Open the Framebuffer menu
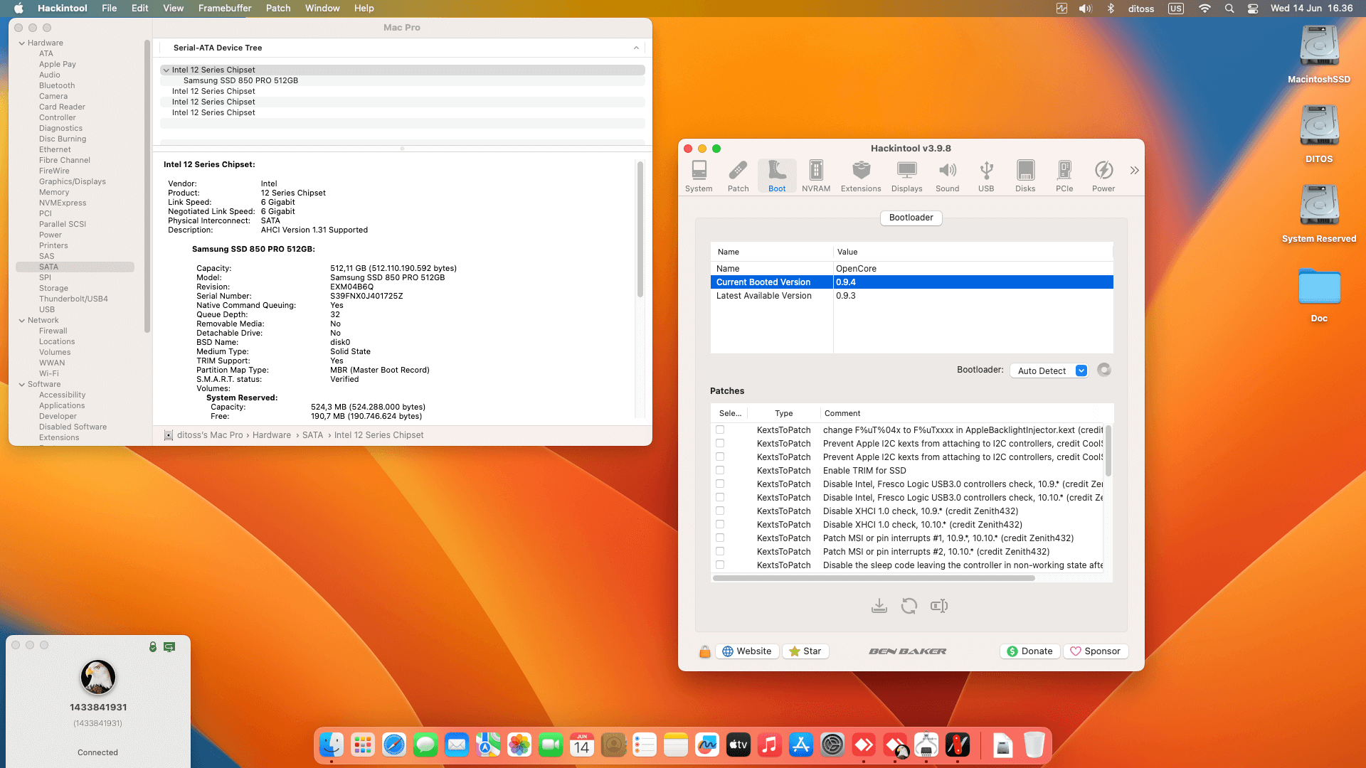1366x768 pixels. tap(225, 8)
